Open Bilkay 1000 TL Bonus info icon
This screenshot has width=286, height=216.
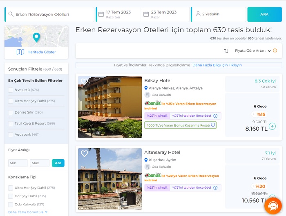click(213, 125)
